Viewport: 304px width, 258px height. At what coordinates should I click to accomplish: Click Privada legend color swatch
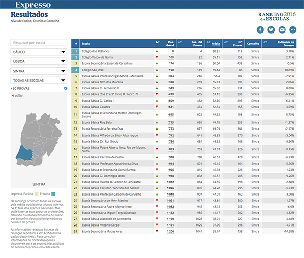pos(53,194)
